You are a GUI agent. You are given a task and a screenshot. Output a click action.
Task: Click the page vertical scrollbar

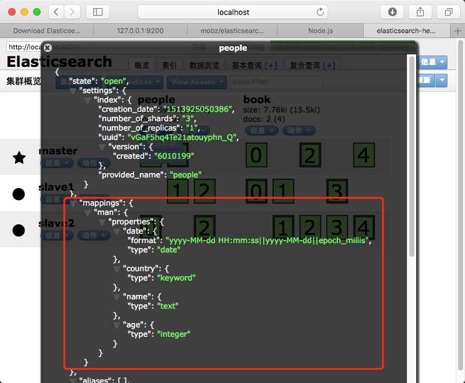point(461,206)
